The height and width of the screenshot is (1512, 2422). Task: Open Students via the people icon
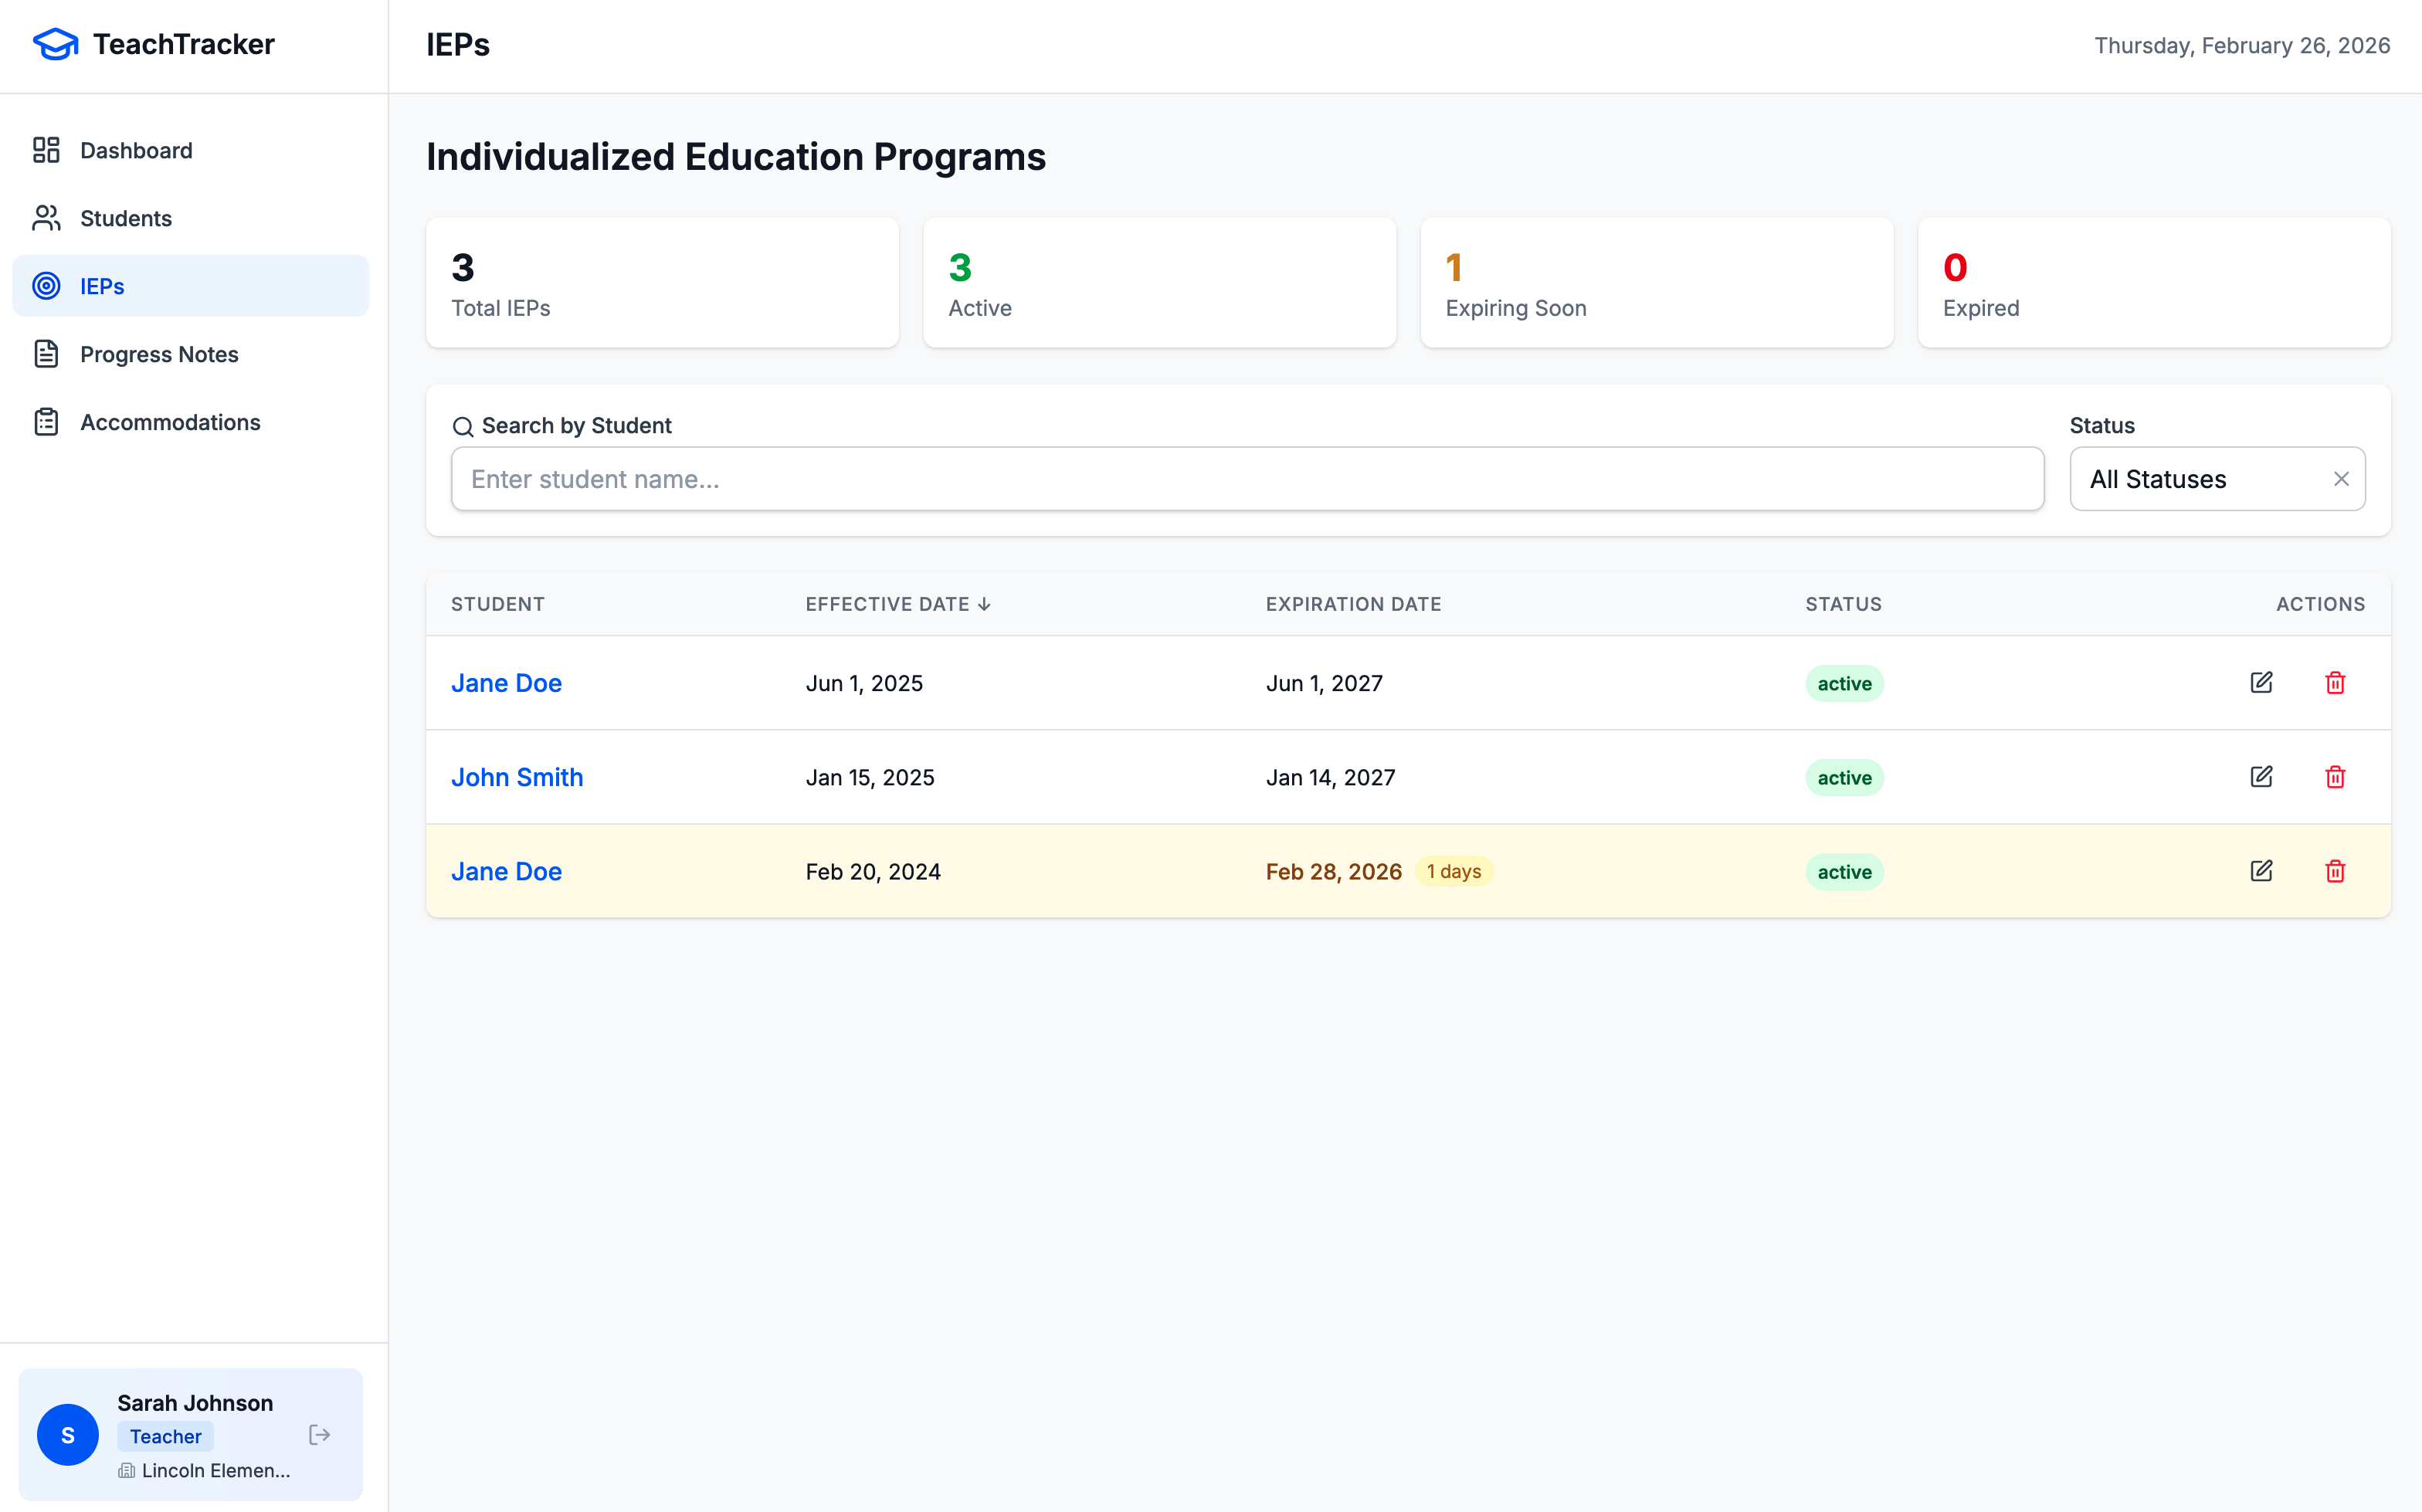coord(46,218)
